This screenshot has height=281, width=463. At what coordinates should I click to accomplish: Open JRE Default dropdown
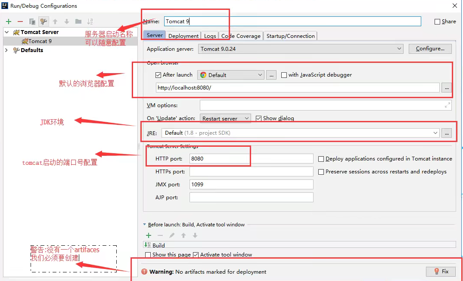(x=300, y=133)
